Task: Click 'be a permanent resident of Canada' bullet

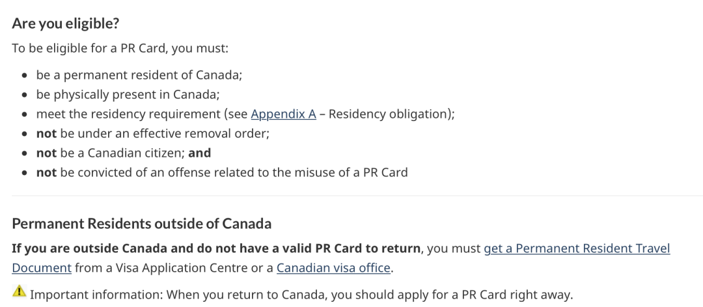Action: point(139,75)
